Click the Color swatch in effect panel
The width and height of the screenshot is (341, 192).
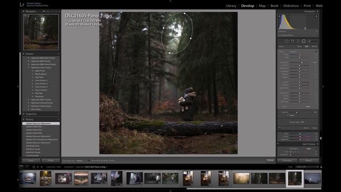[308, 107]
